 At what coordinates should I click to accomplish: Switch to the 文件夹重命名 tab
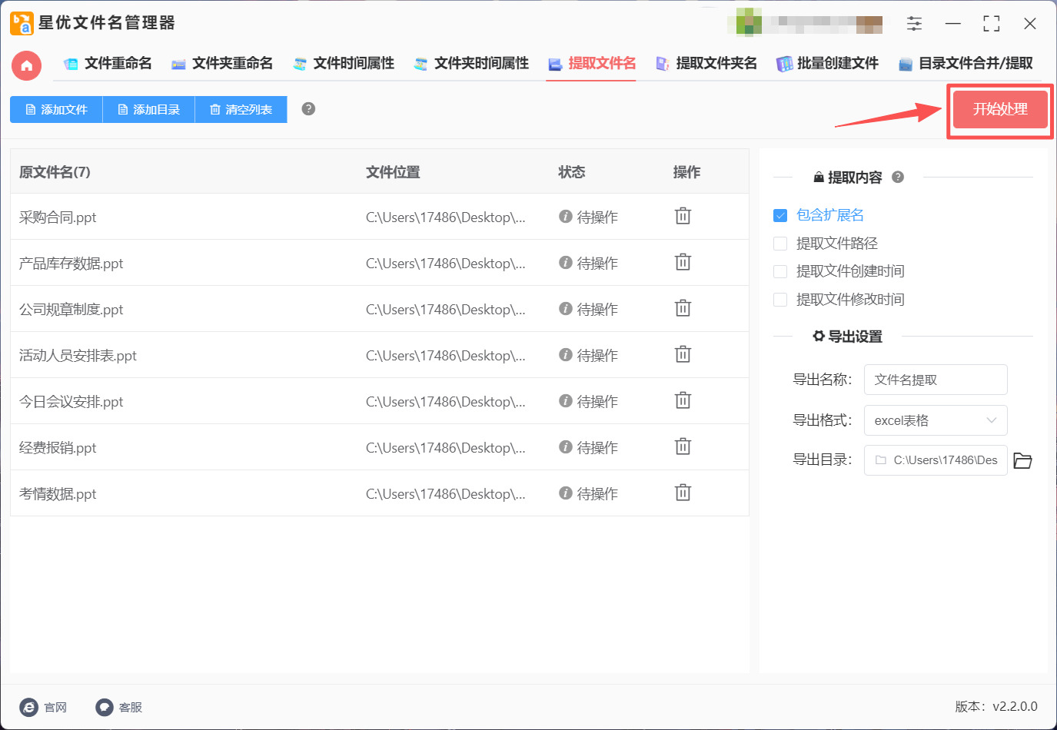coord(222,63)
